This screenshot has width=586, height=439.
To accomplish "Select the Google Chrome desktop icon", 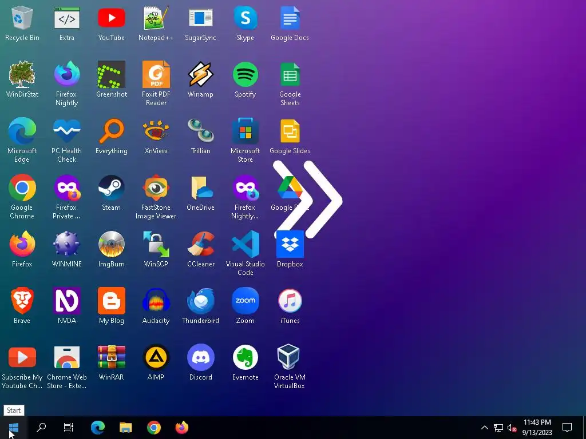I will (22, 187).
